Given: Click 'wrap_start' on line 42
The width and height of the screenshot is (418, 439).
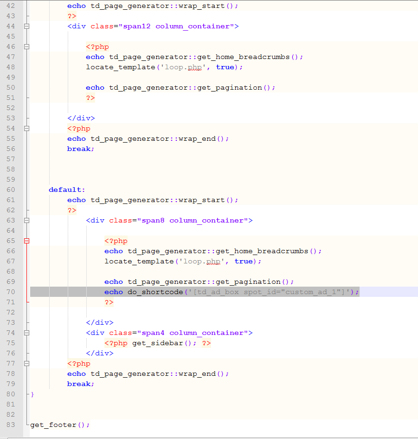Looking at the screenshot, I should 202,6.
